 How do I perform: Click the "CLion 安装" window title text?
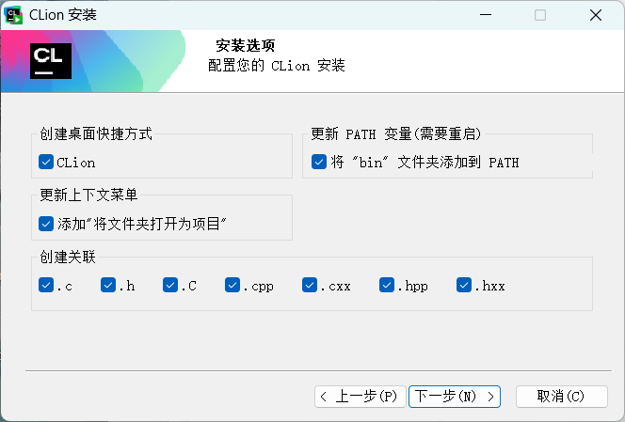[x=63, y=15]
